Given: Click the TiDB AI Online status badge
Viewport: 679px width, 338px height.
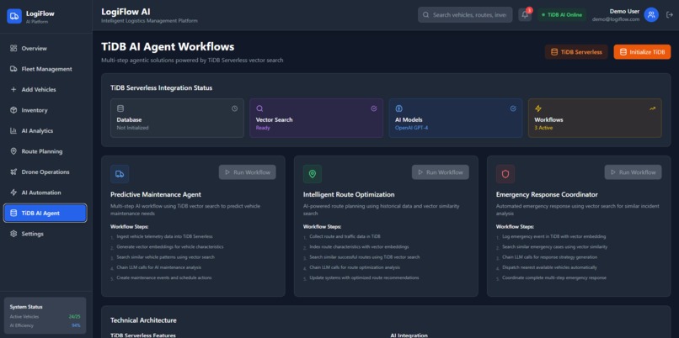Looking at the screenshot, I should point(562,14).
